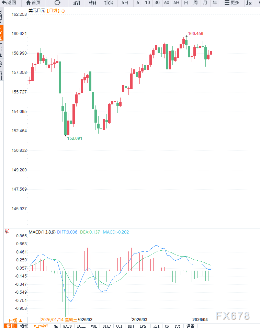Click the 160.456 high price candle label

pyautogui.click(x=195, y=34)
